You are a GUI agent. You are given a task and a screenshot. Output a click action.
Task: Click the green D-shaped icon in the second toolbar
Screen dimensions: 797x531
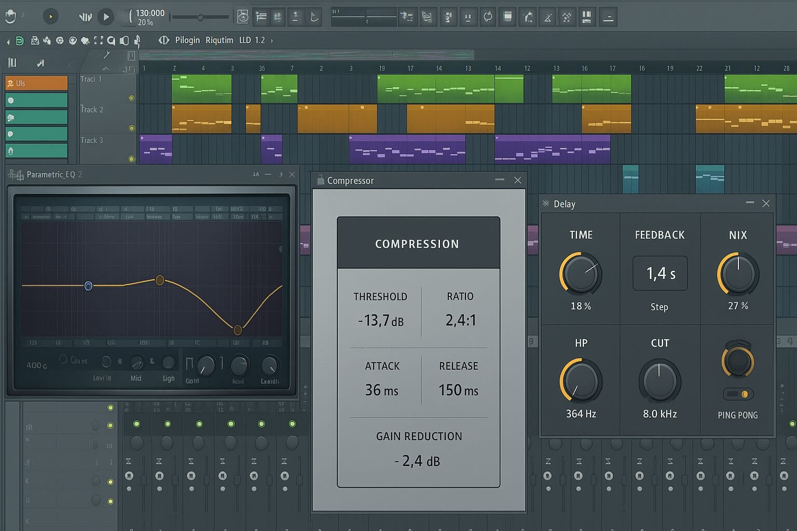tap(20, 40)
